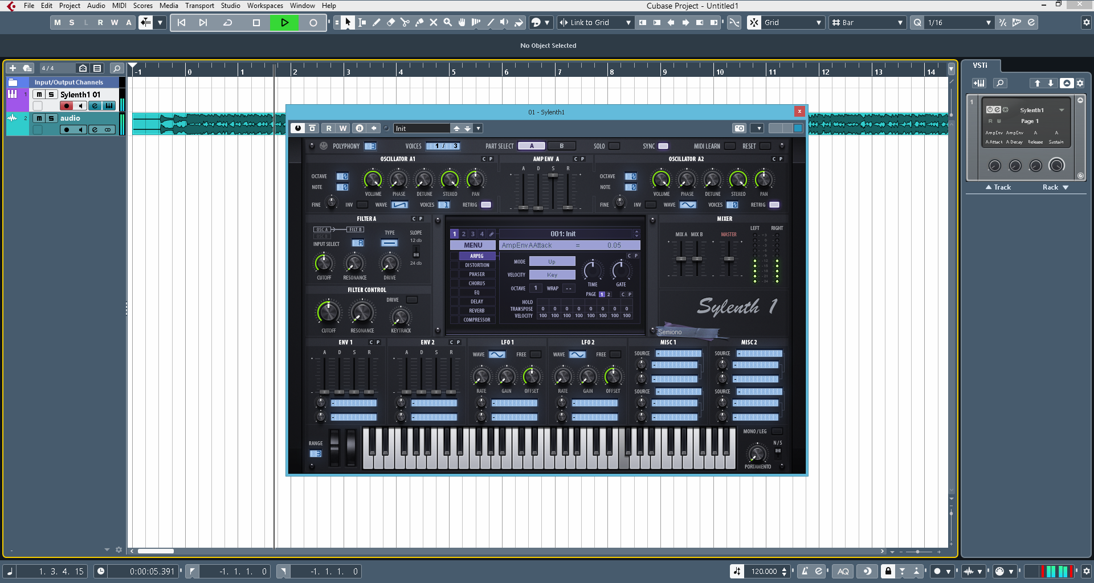Open the Transport menu
This screenshot has height=583, width=1094.
point(199,6)
